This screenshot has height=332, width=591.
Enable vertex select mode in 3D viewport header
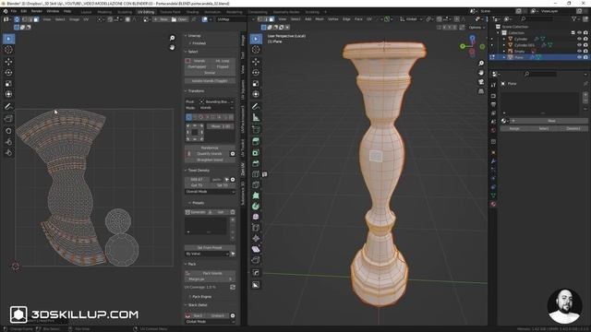point(260,18)
